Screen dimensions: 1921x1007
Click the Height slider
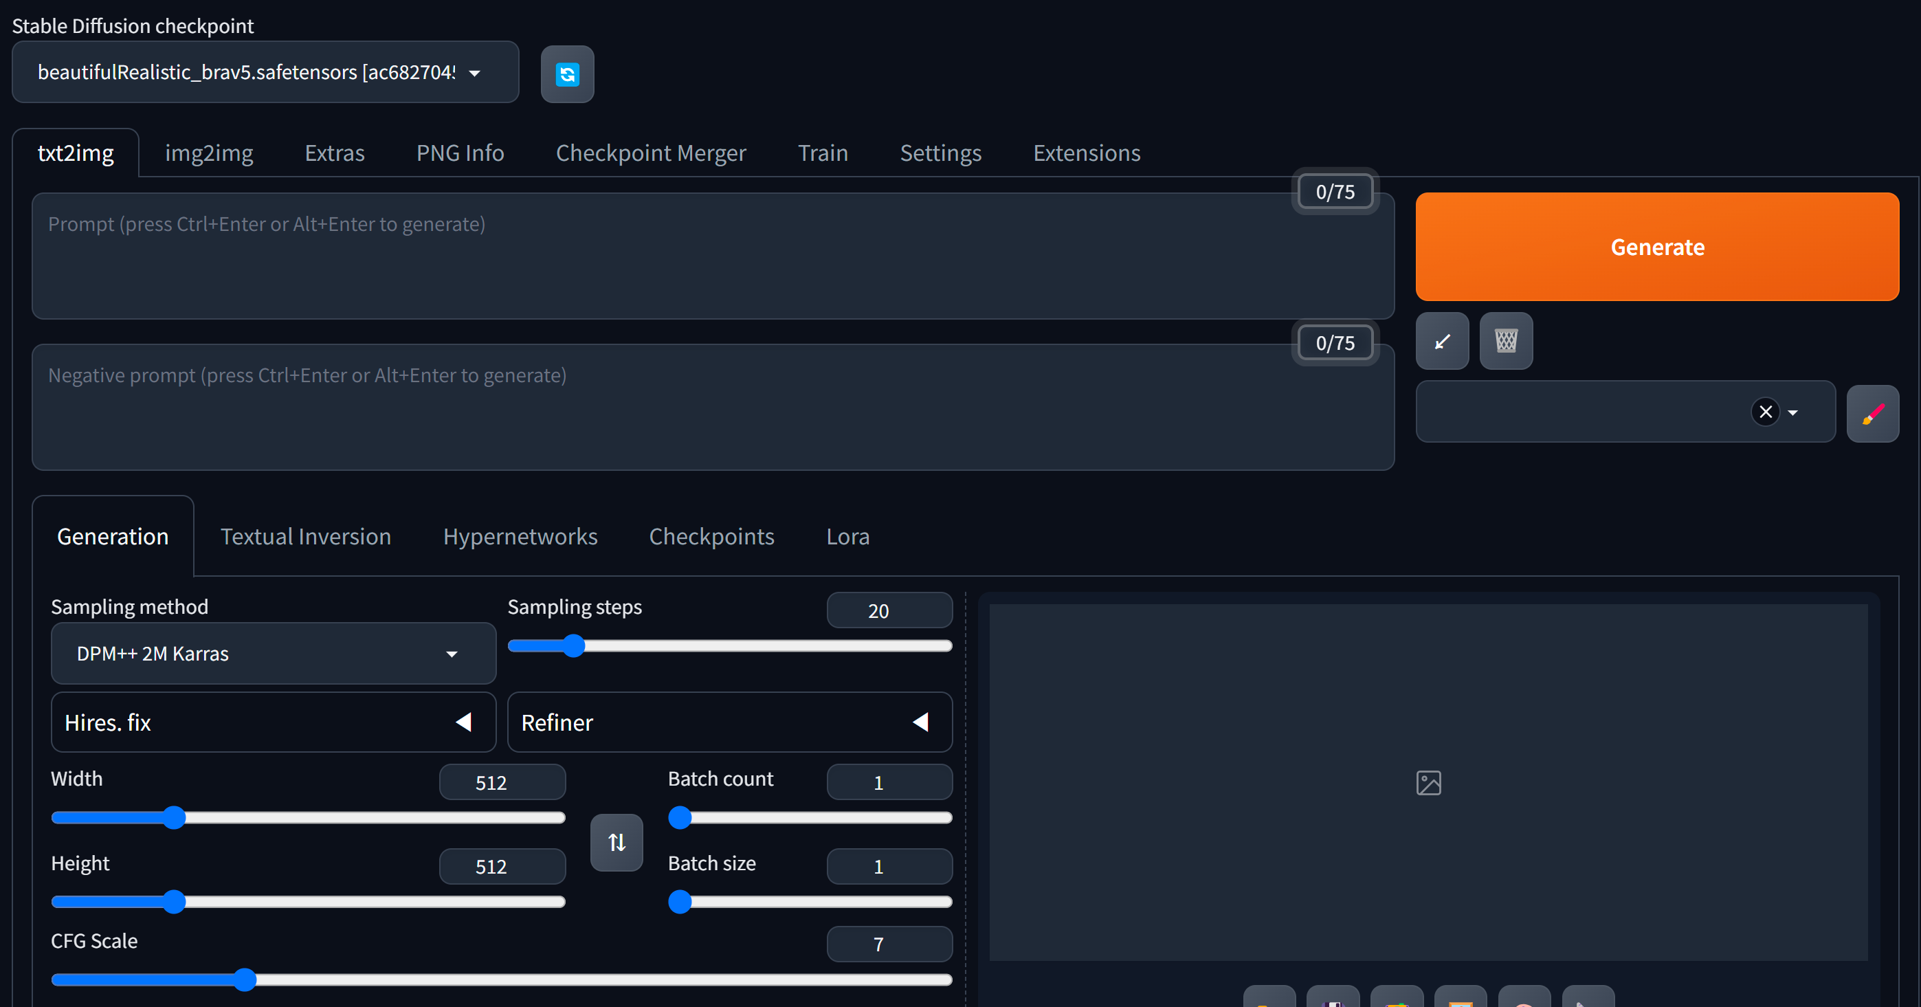click(x=308, y=902)
